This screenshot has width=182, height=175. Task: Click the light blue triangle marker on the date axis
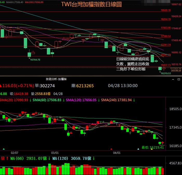(x=138, y=149)
